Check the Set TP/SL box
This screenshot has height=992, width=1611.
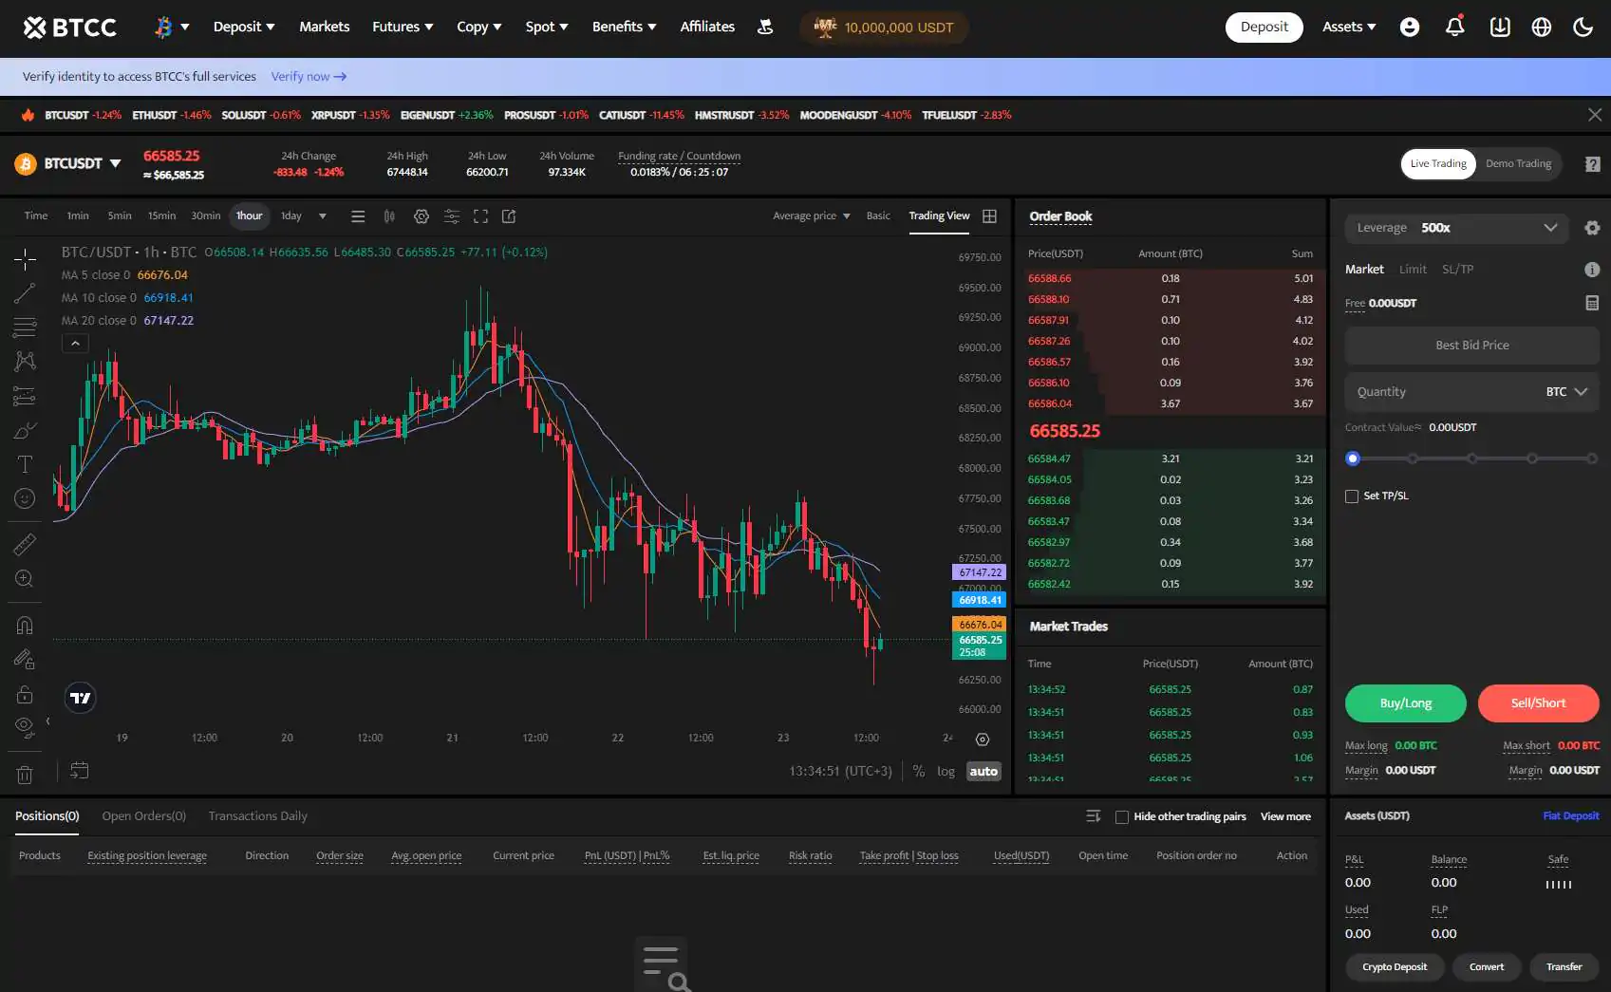pos(1352,496)
